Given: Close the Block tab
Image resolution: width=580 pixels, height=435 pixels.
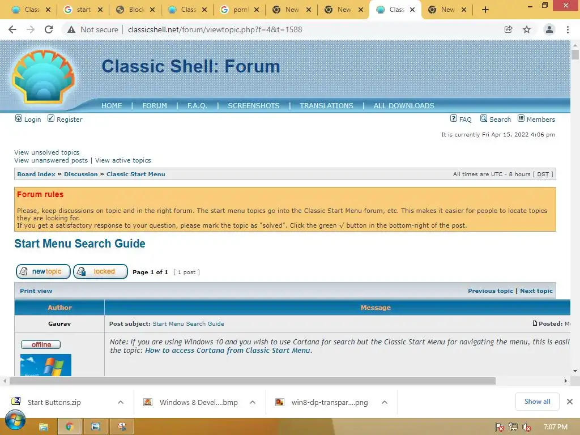Looking at the screenshot, I should tap(152, 10).
